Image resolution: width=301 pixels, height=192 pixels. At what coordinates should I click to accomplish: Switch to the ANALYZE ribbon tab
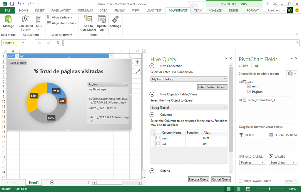point(215,10)
